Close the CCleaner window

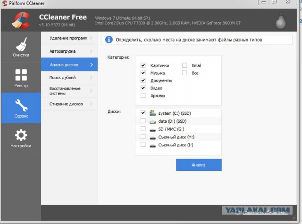pos(288,2)
